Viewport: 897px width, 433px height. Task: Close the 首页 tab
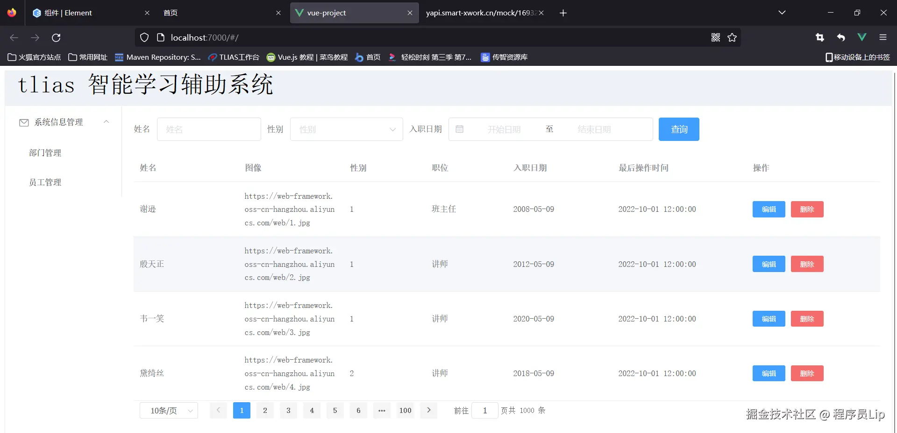(x=278, y=13)
